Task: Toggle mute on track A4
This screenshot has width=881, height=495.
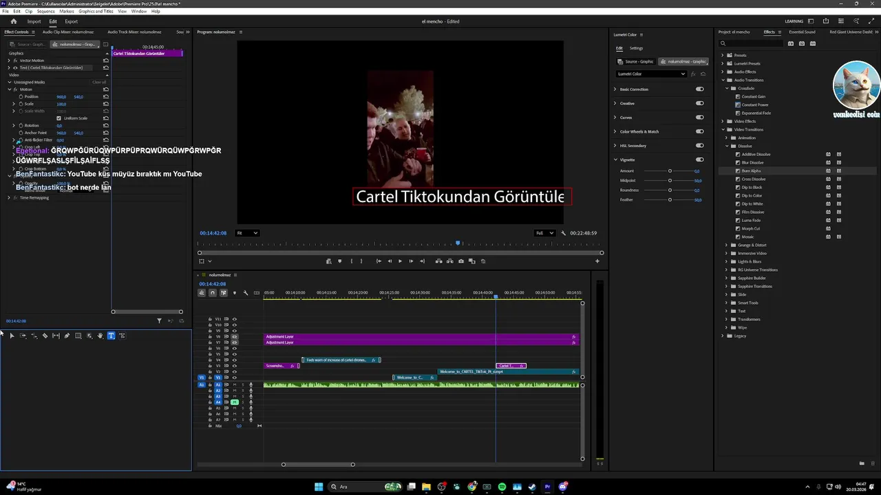Action: click(235, 402)
